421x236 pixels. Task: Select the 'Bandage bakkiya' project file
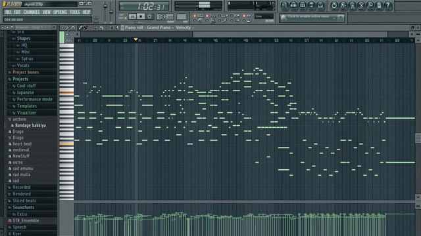tap(30, 125)
